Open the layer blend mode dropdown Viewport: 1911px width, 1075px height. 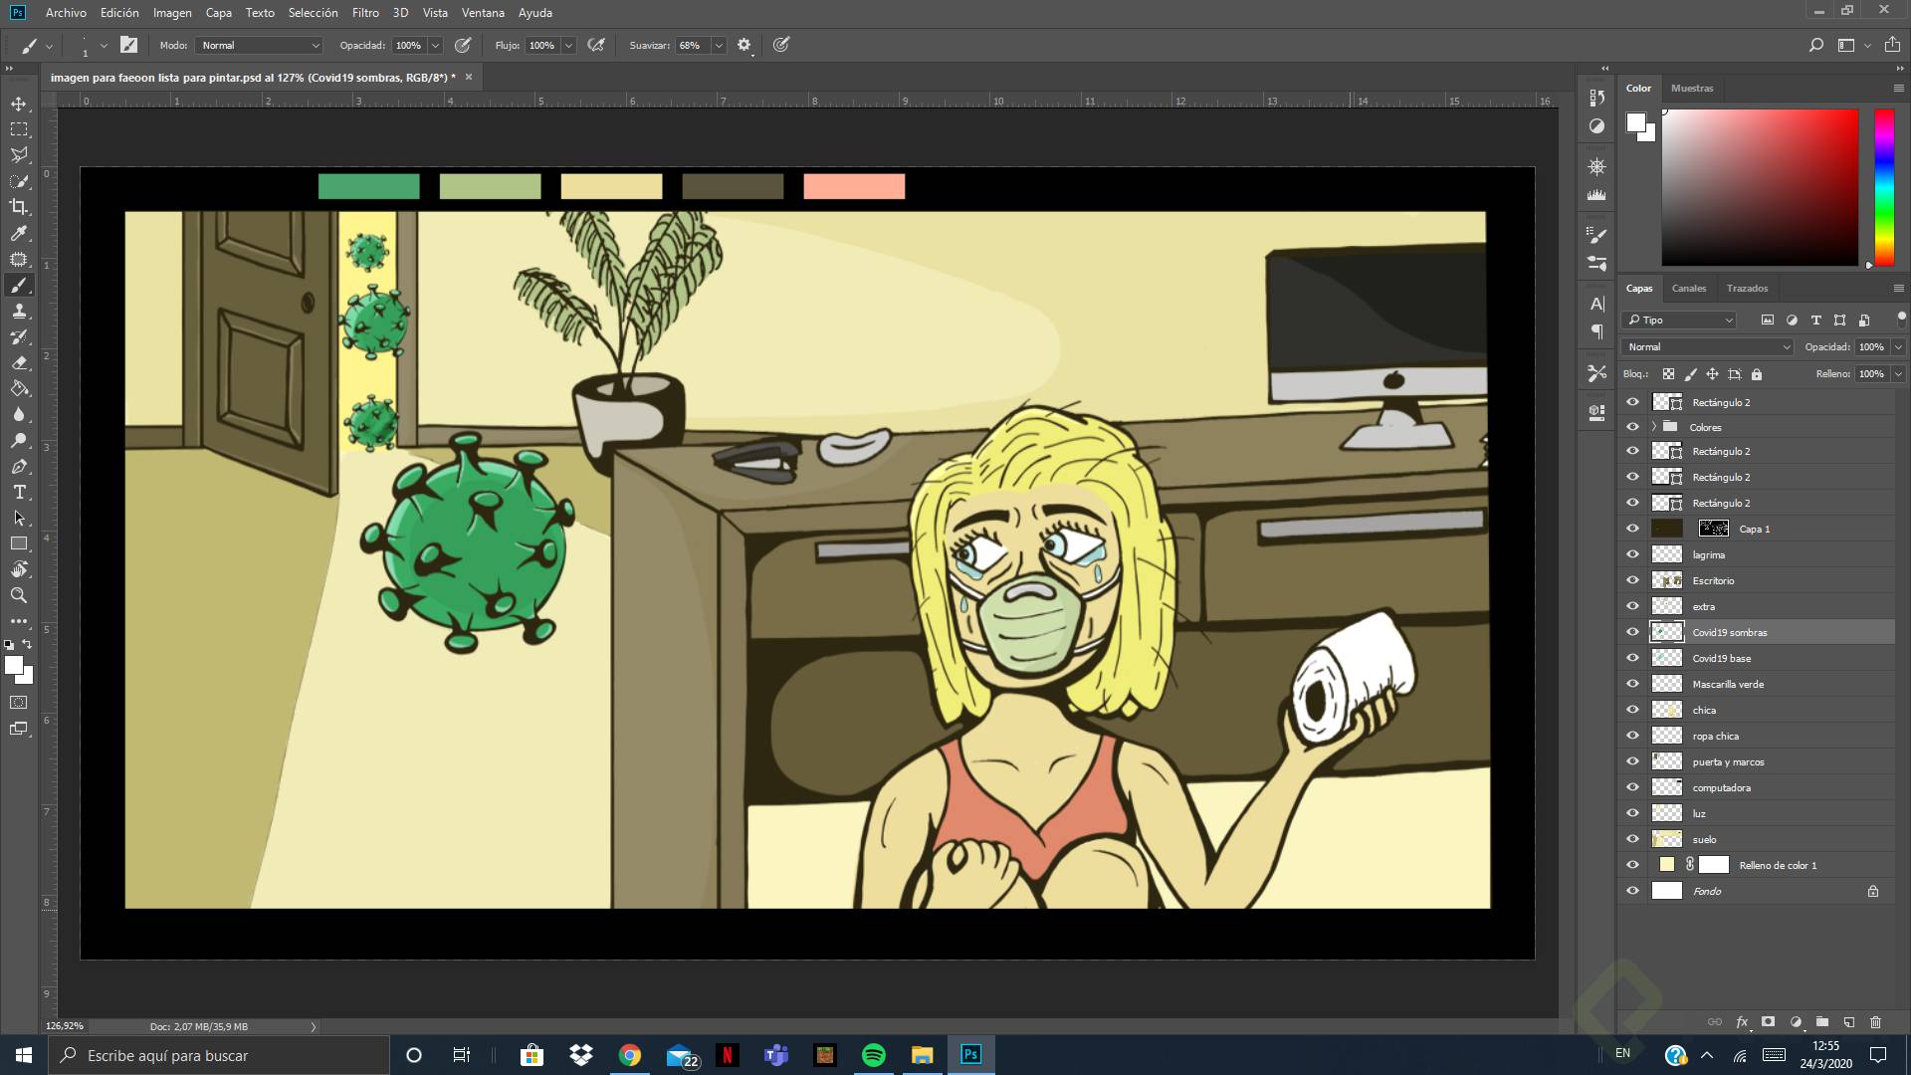(1707, 346)
